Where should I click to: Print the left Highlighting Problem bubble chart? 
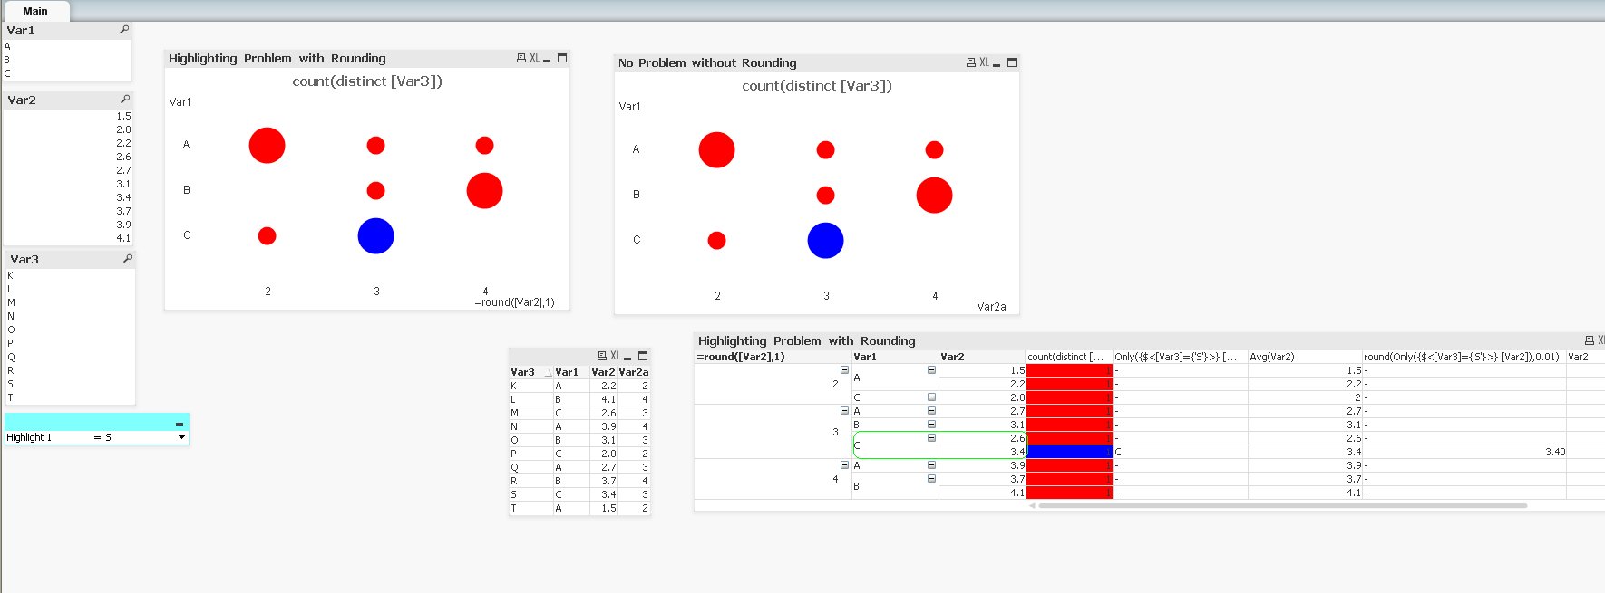pyautogui.click(x=521, y=58)
